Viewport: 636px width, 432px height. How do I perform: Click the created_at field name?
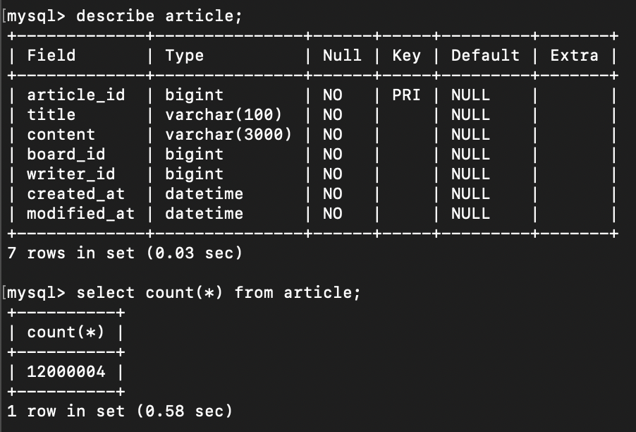(x=76, y=194)
